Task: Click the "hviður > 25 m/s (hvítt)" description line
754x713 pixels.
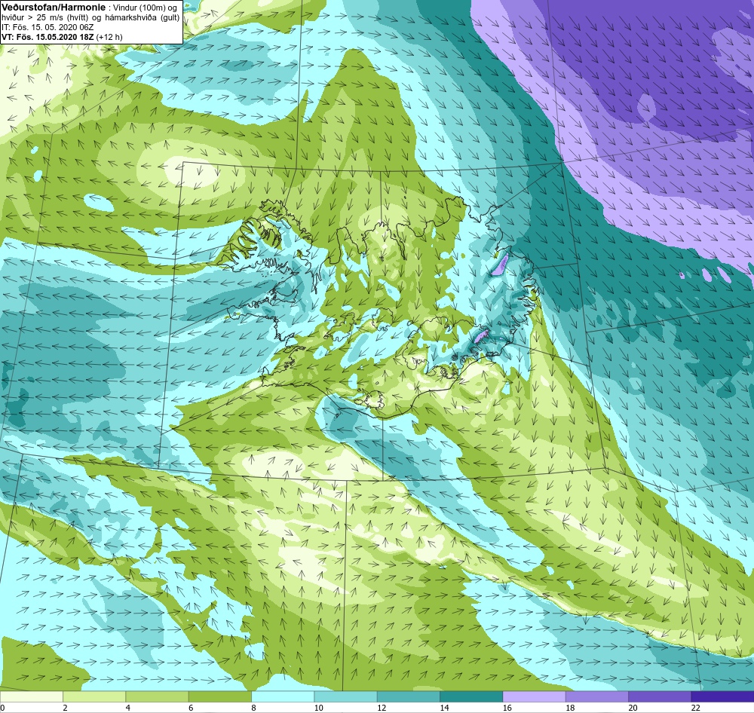Action: coord(90,17)
